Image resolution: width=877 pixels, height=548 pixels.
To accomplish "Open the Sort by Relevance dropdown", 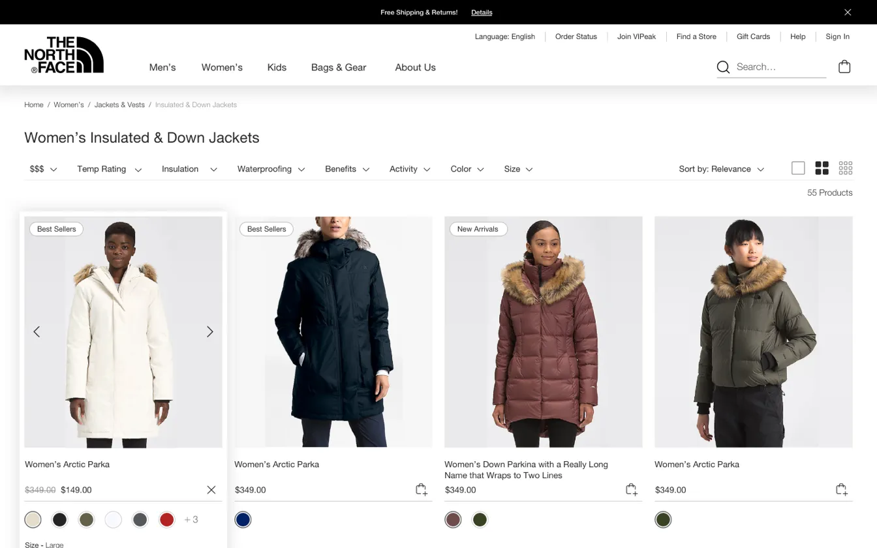I will [x=721, y=169].
